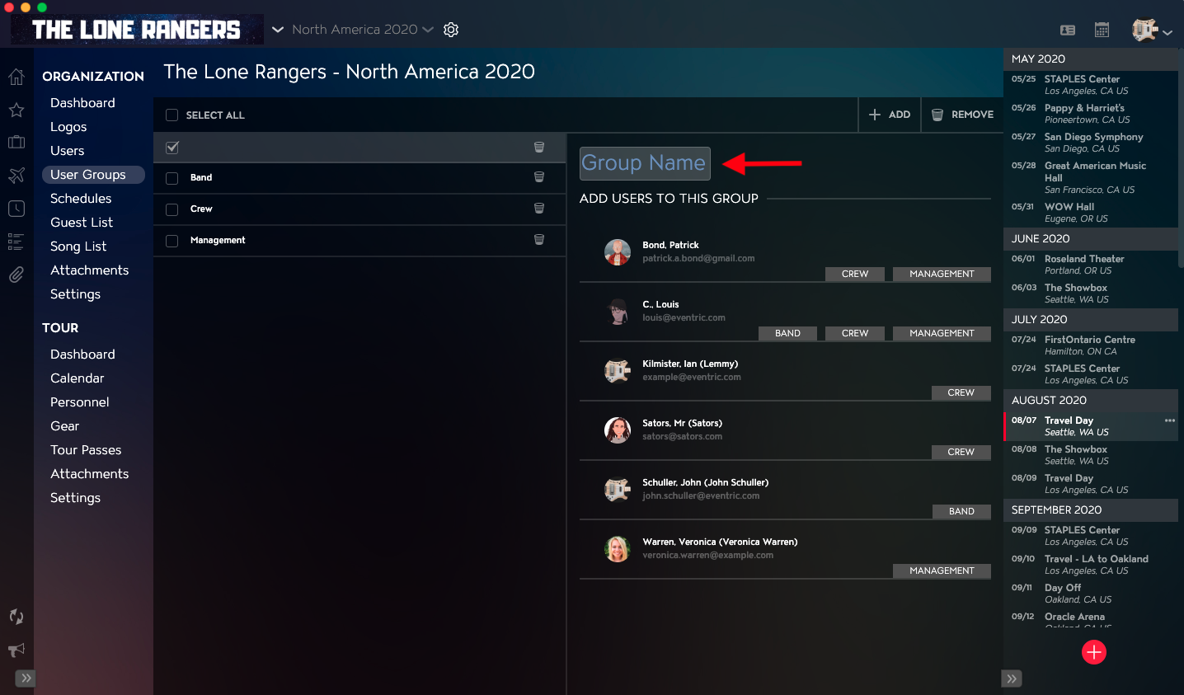Open Organization Dashboard menu item
This screenshot has width=1184, height=695.
coord(82,103)
